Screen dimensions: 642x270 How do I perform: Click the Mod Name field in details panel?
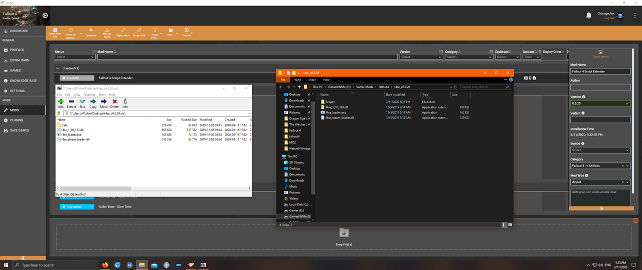point(600,71)
